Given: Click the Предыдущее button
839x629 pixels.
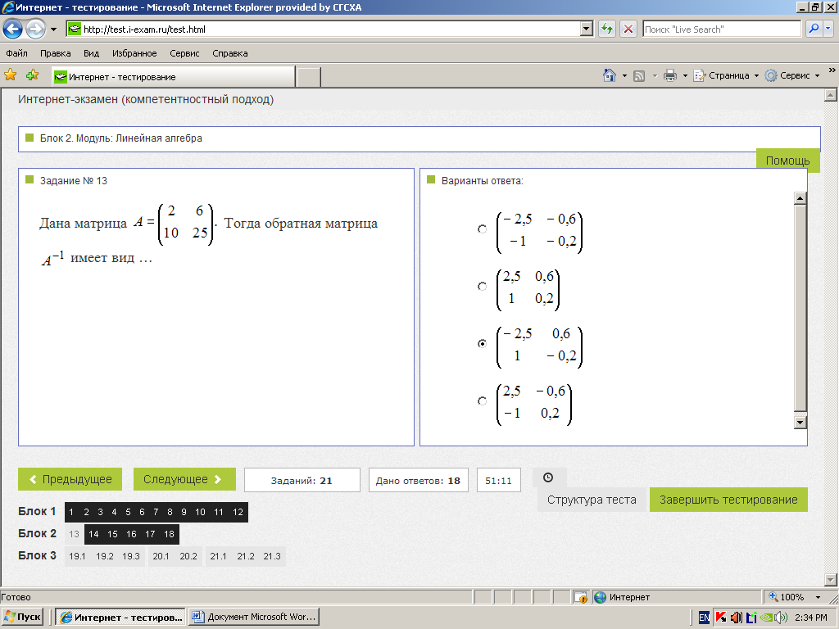Looking at the screenshot, I should 70,479.
